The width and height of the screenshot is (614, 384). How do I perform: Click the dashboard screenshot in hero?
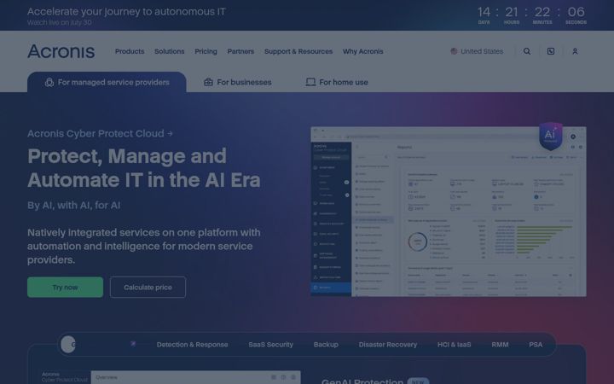[x=449, y=212]
